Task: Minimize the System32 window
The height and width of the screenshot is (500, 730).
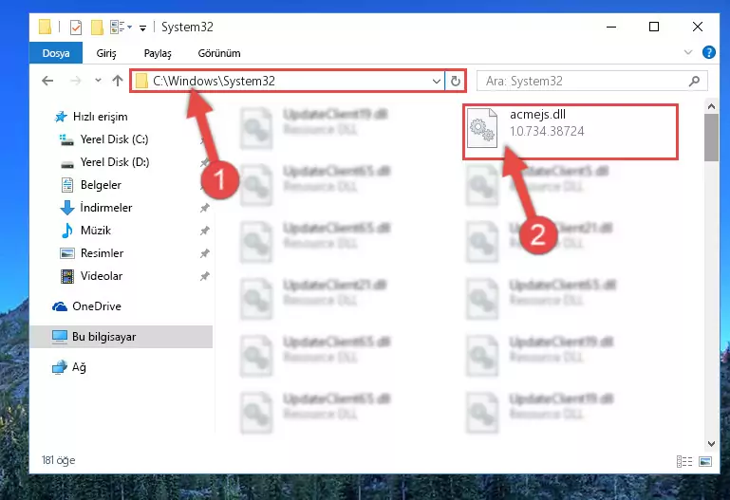Action: [611, 27]
